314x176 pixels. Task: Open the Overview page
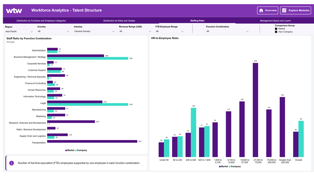pos(268,10)
